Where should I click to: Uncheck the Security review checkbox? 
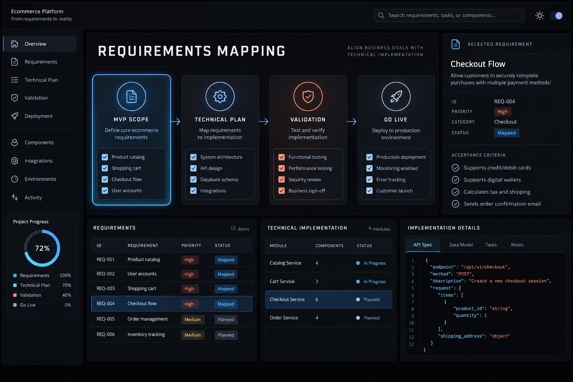[x=282, y=179]
